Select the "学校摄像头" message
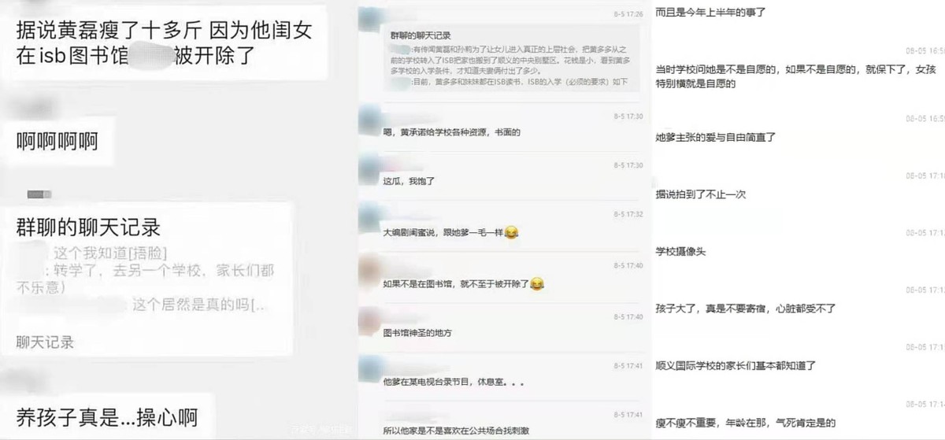Viewport: 945px width, 440px height. click(x=680, y=251)
